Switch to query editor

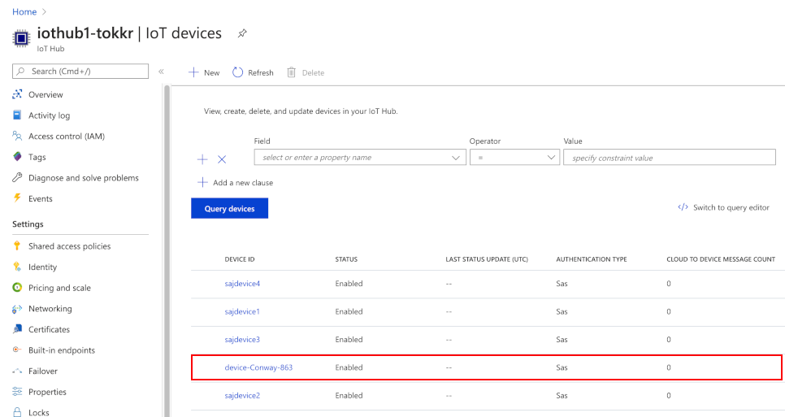pyautogui.click(x=723, y=207)
